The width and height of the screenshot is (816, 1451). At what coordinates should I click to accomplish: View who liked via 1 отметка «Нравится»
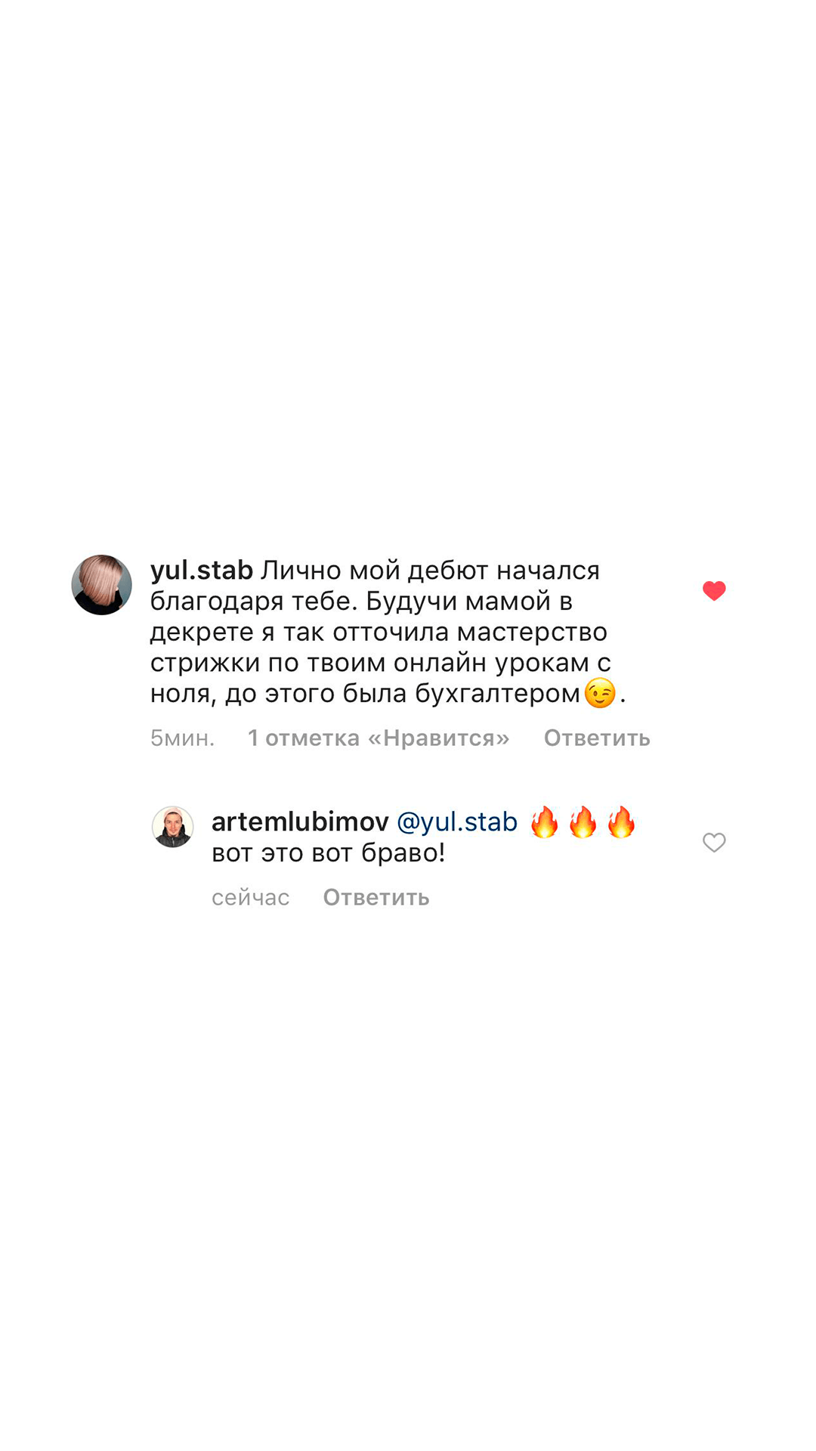coord(379,738)
